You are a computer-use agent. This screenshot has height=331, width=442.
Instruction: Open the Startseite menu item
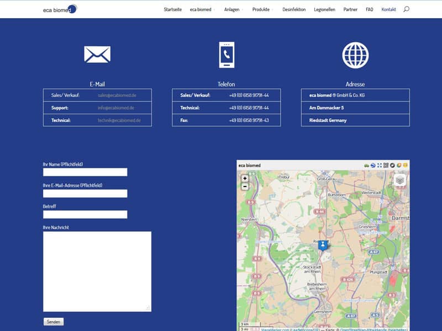pos(172,9)
